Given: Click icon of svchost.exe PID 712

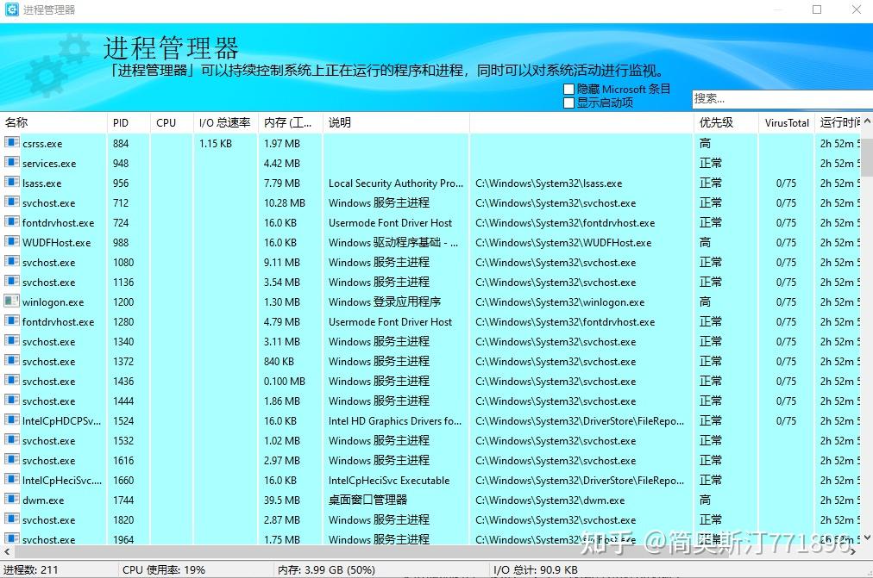Looking at the screenshot, I should pos(12,202).
